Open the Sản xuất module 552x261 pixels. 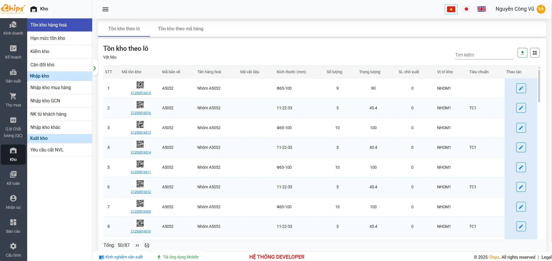click(13, 76)
